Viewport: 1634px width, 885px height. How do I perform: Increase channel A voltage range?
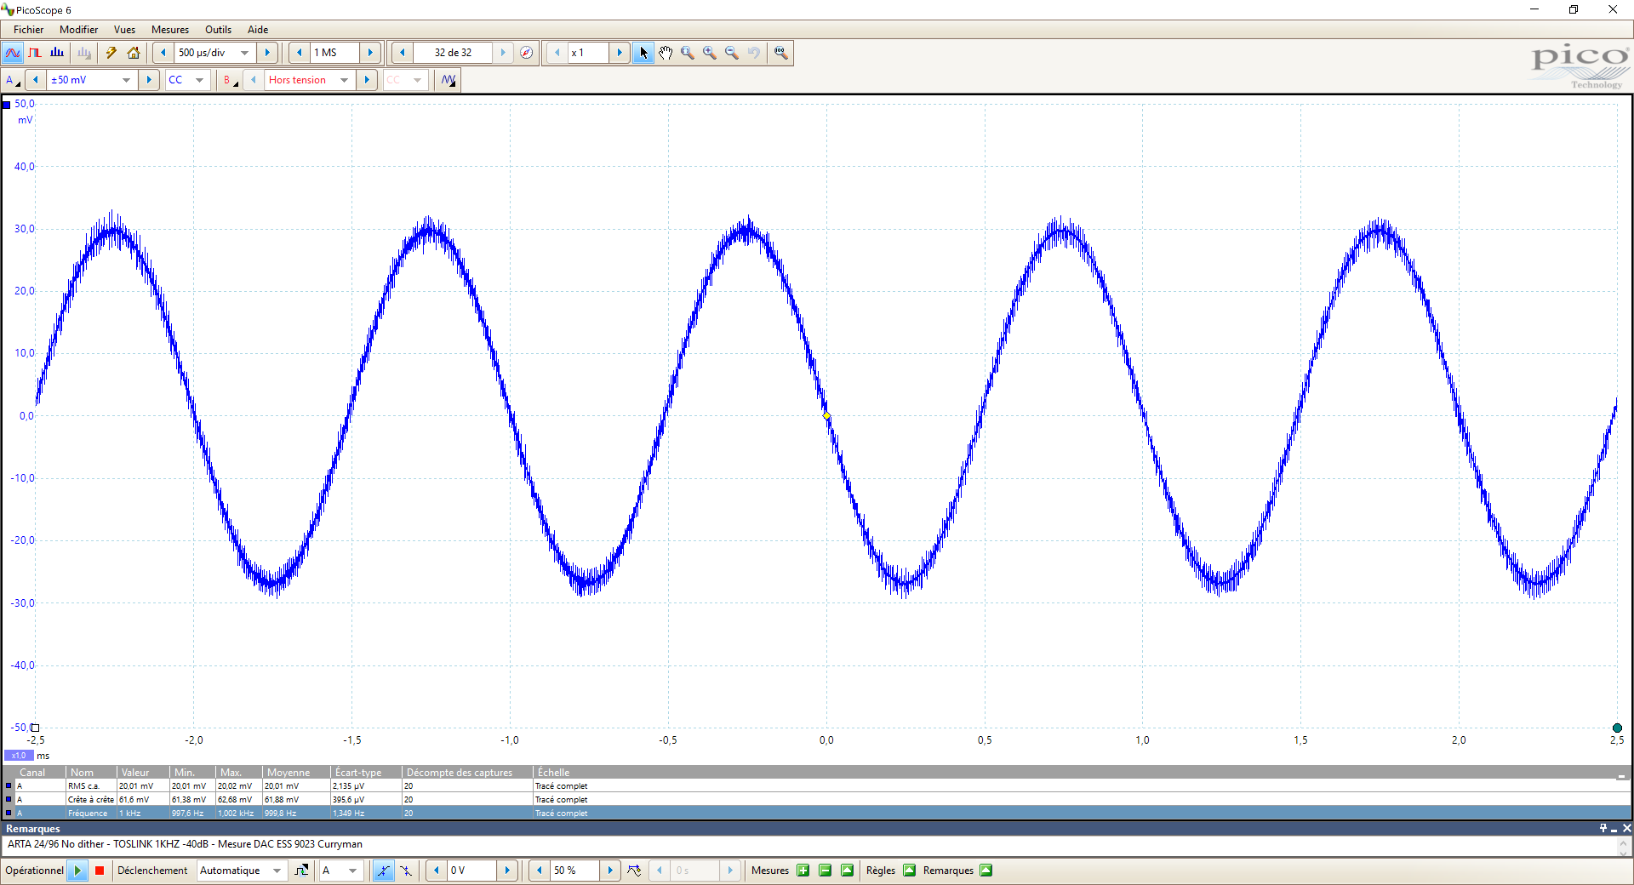149,80
